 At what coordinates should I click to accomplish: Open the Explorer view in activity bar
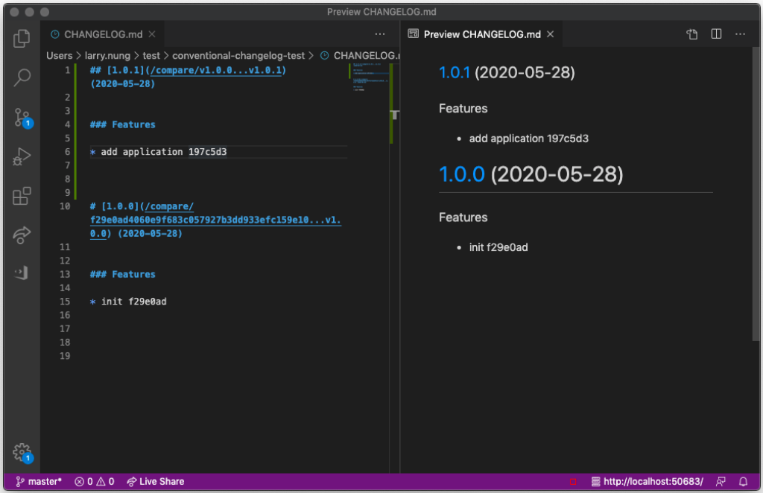click(22, 39)
